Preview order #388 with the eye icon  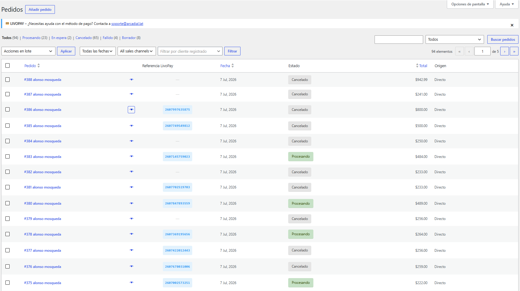click(x=131, y=79)
